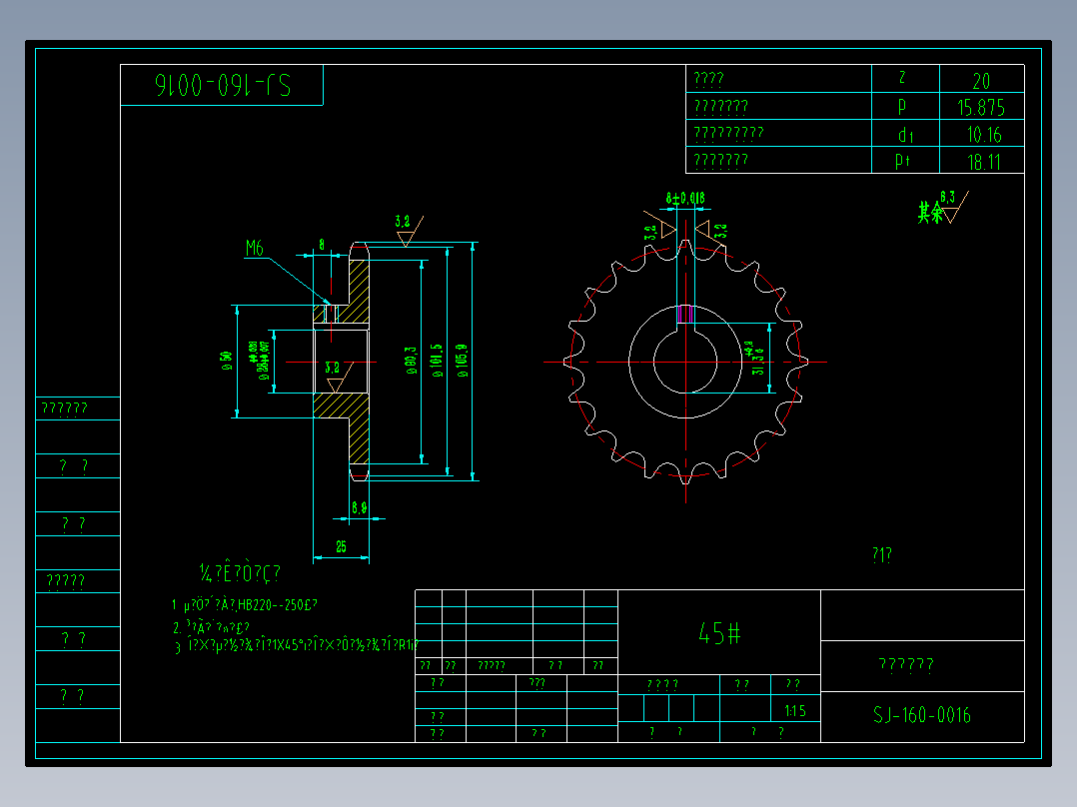
Task: Click the 3.2 roughness symbol above the section view
Action: tap(410, 230)
